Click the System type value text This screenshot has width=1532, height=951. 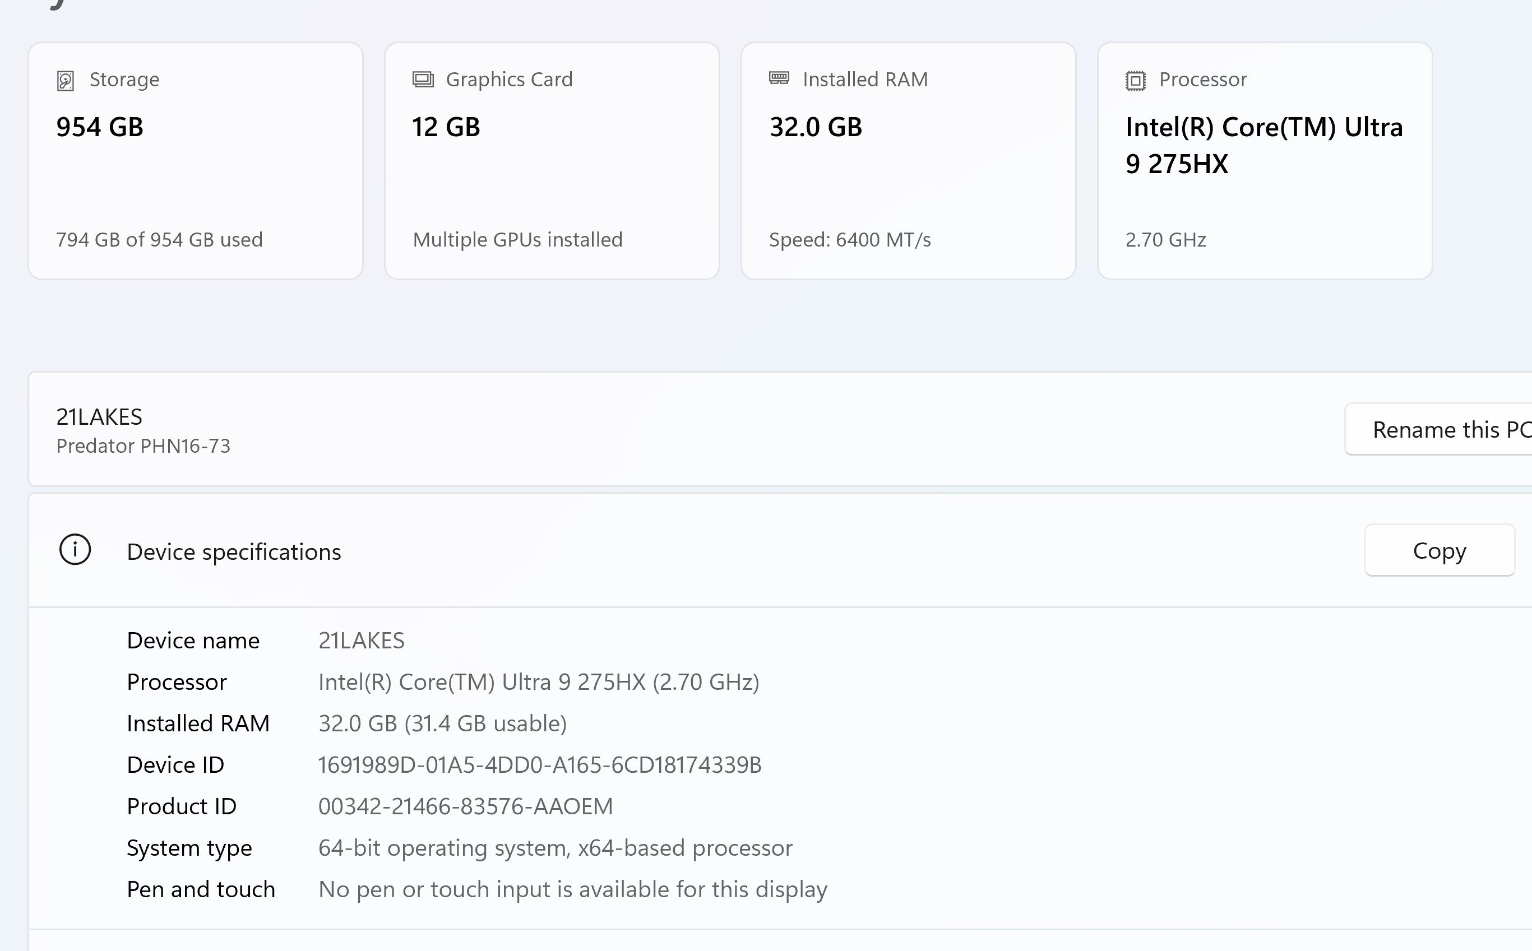point(555,848)
